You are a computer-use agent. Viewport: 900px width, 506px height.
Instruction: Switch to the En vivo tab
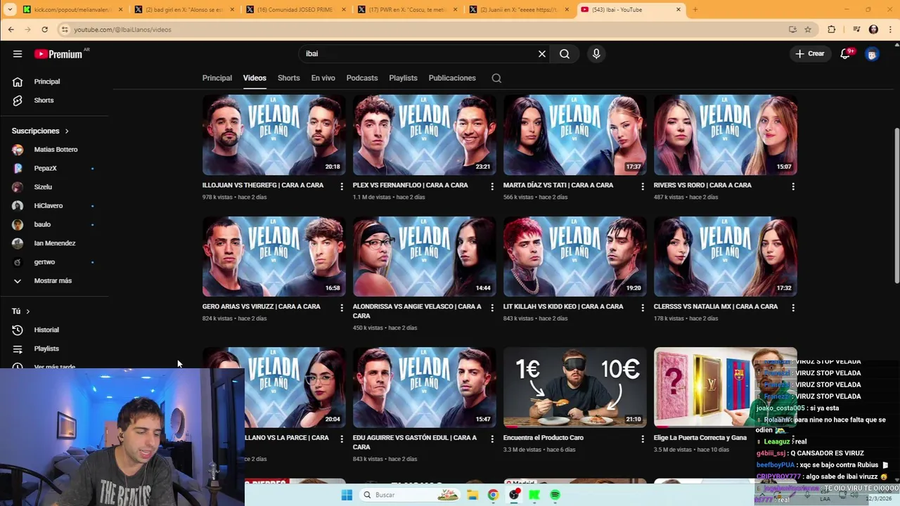(323, 78)
